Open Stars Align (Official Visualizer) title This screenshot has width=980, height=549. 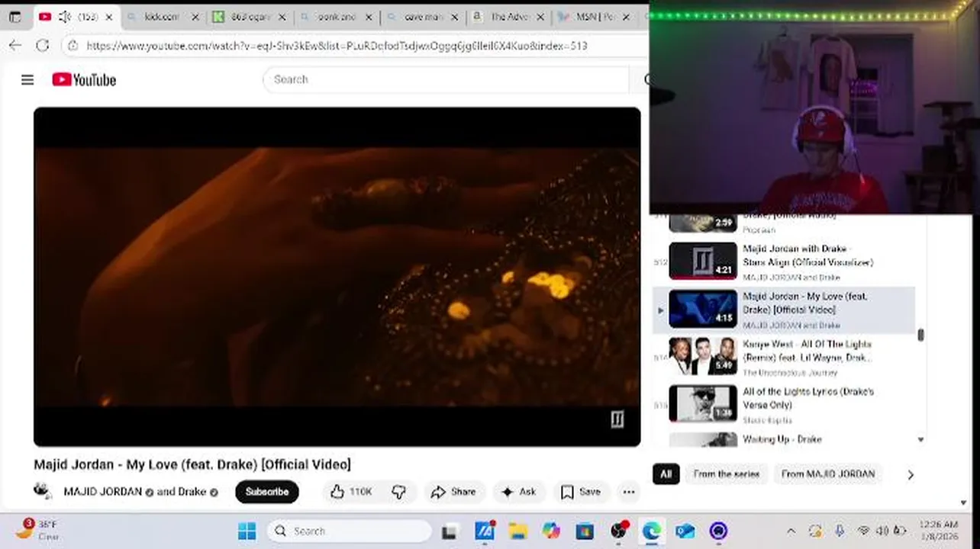point(808,255)
